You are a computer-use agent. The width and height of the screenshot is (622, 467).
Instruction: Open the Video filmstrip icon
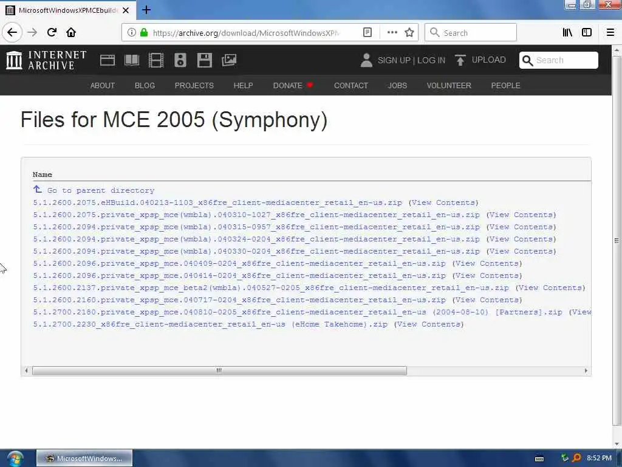pos(156,60)
